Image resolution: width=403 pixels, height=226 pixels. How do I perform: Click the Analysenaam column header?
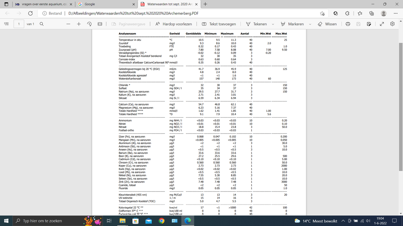tap(127, 34)
